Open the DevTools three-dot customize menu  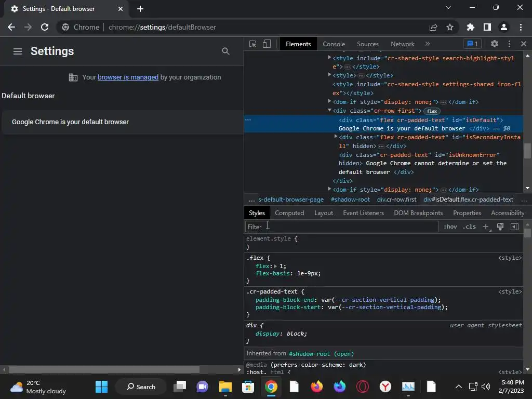click(x=509, y=44)
